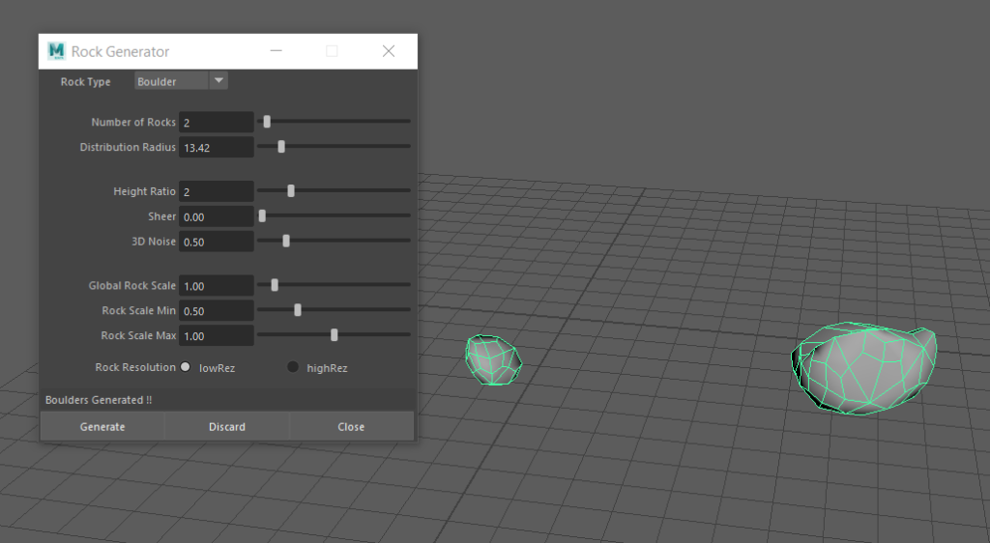The height and width of the screenshot is (543, 990).
Task: Click the Number of Rocks input field
Action: 216,123
